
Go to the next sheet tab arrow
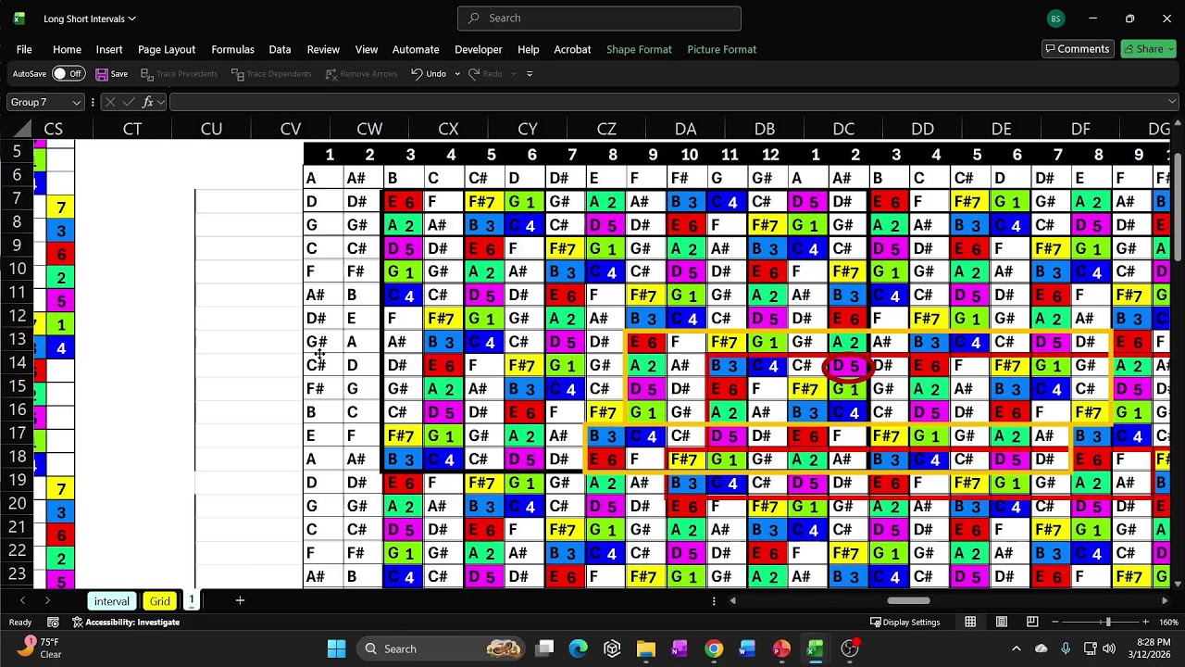[47, 601]
